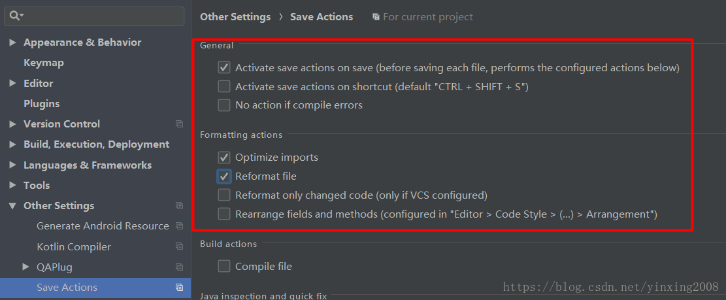Click project icon next to QAPlug
Screen dimensions: 726x300
pos(179,267)
